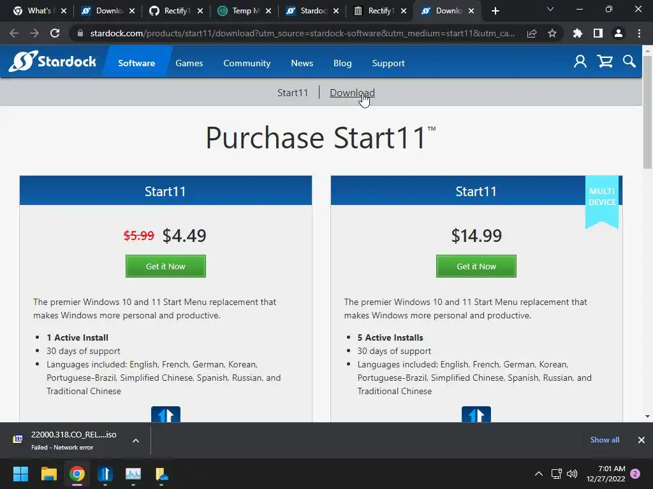
Task: Click the Start11 logo in multi-device card
Action: (476, 415)
